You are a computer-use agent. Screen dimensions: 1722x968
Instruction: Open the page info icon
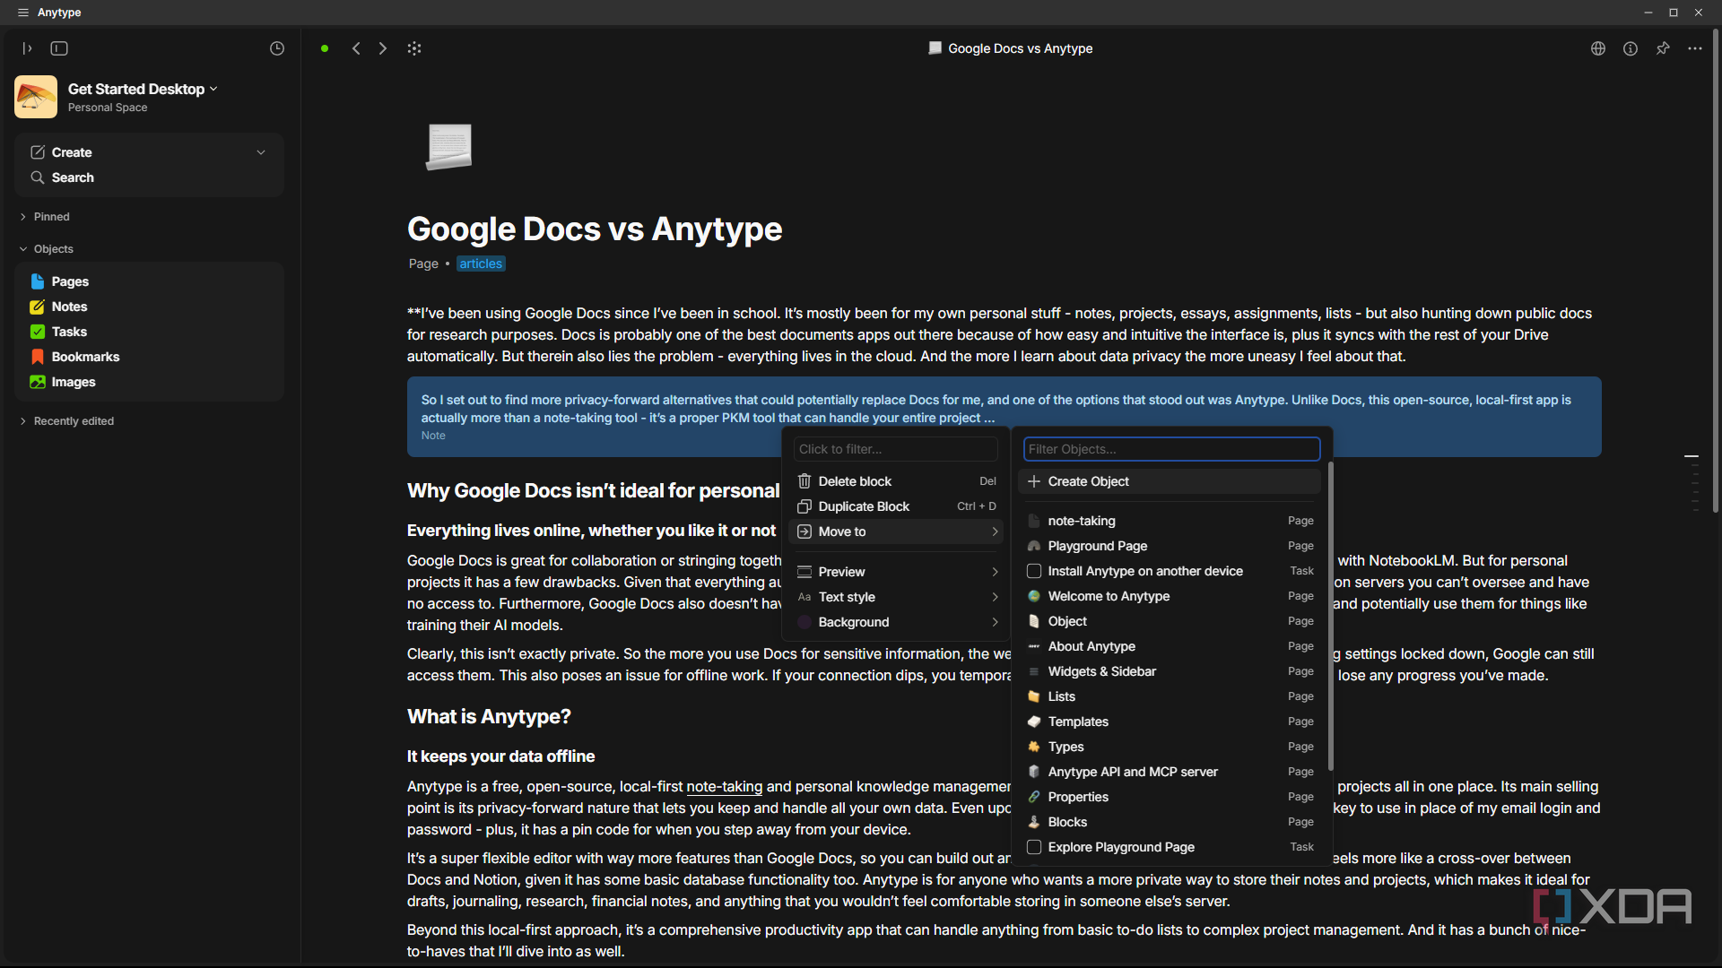click(x=1631, y=48)
